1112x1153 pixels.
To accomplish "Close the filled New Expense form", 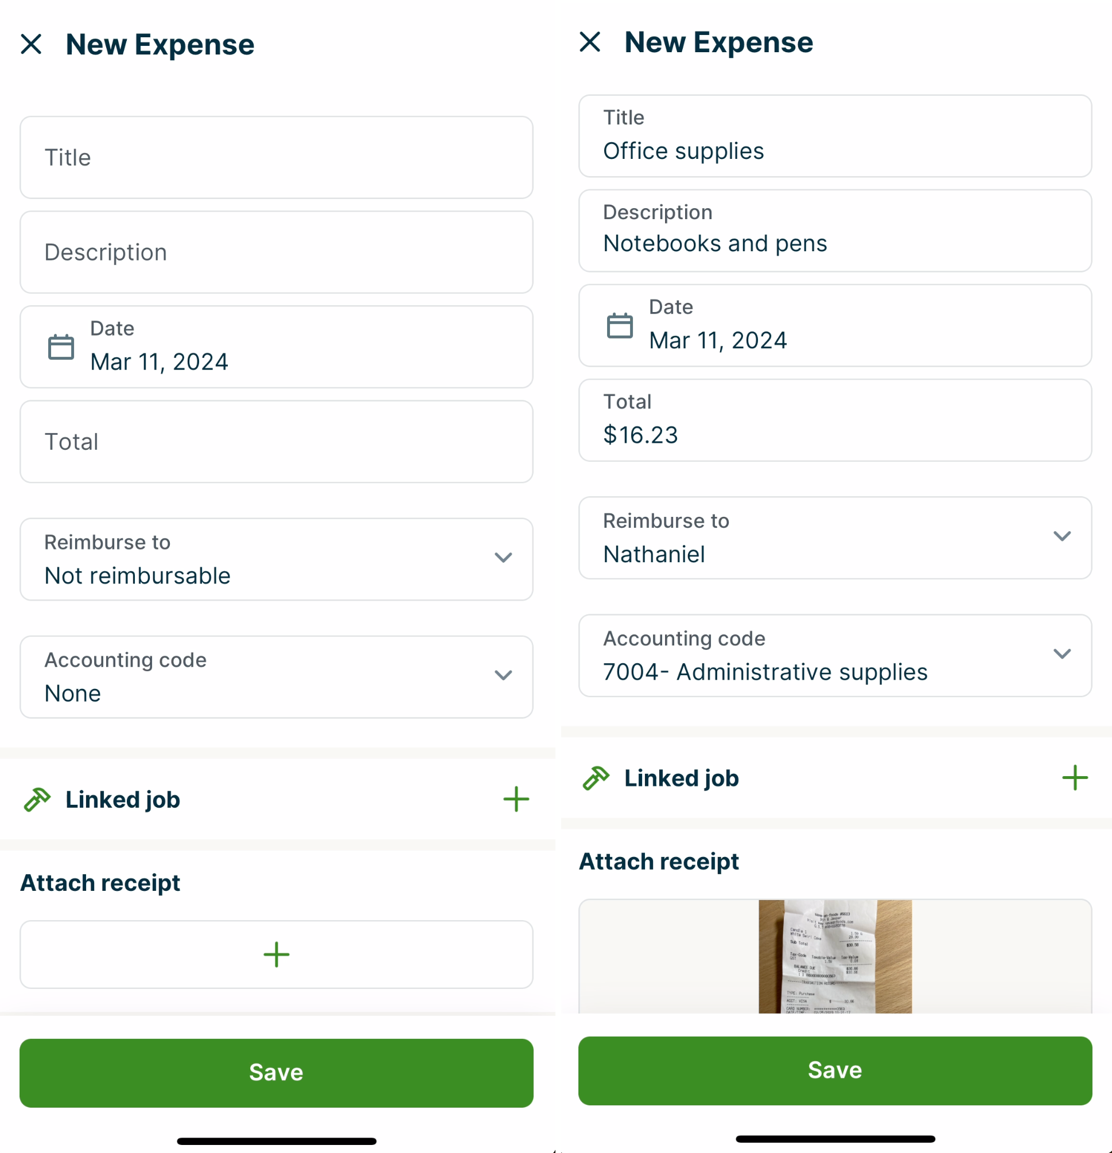I will pyautogui.click(x=589, y=42).
